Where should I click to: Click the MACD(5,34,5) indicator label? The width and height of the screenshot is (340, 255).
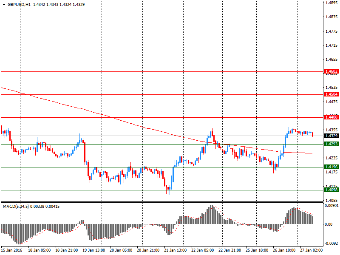[x=16, y=207]
